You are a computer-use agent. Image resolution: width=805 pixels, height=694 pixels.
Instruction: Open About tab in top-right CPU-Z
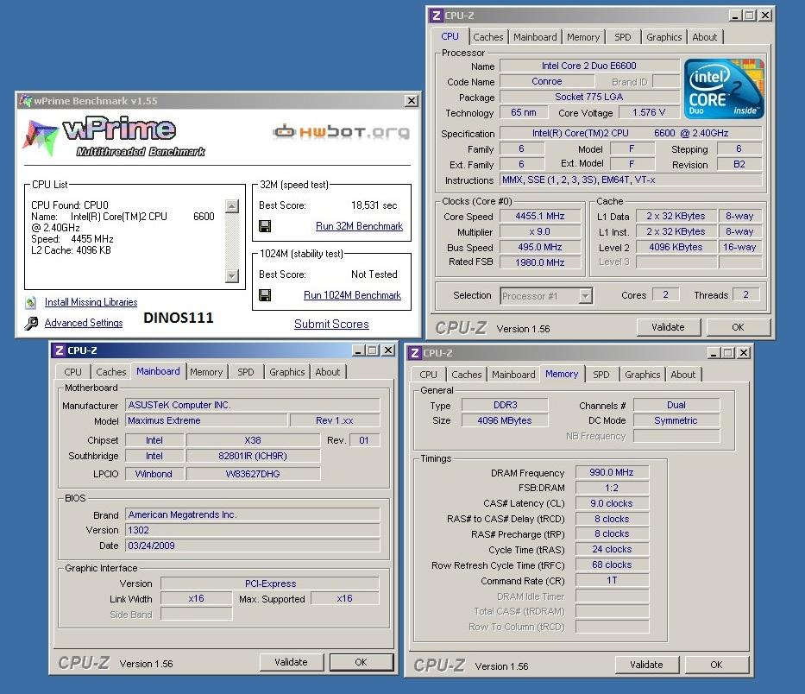click(x=704, y=37)
